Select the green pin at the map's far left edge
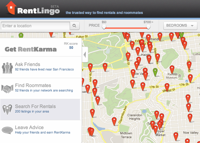 [21, 35]
